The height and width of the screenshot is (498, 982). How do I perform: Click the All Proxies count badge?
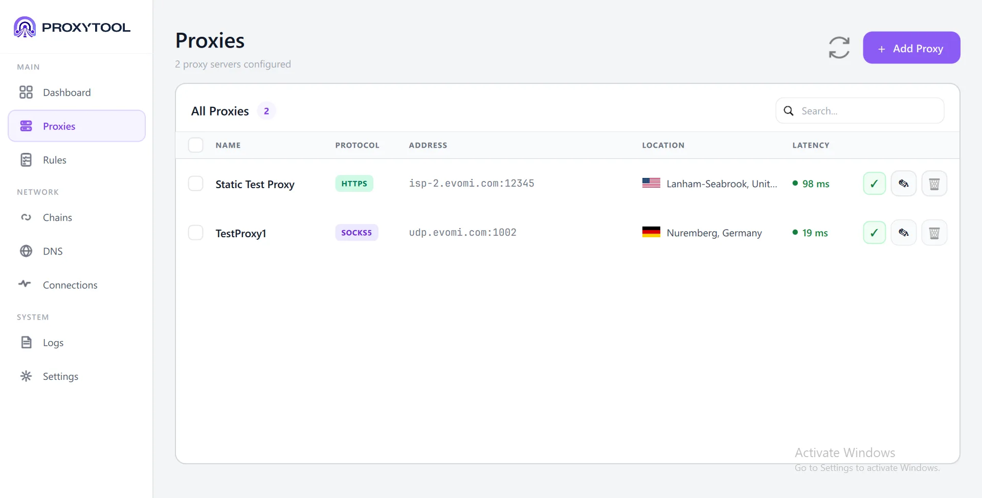click(x=266, y=111)
